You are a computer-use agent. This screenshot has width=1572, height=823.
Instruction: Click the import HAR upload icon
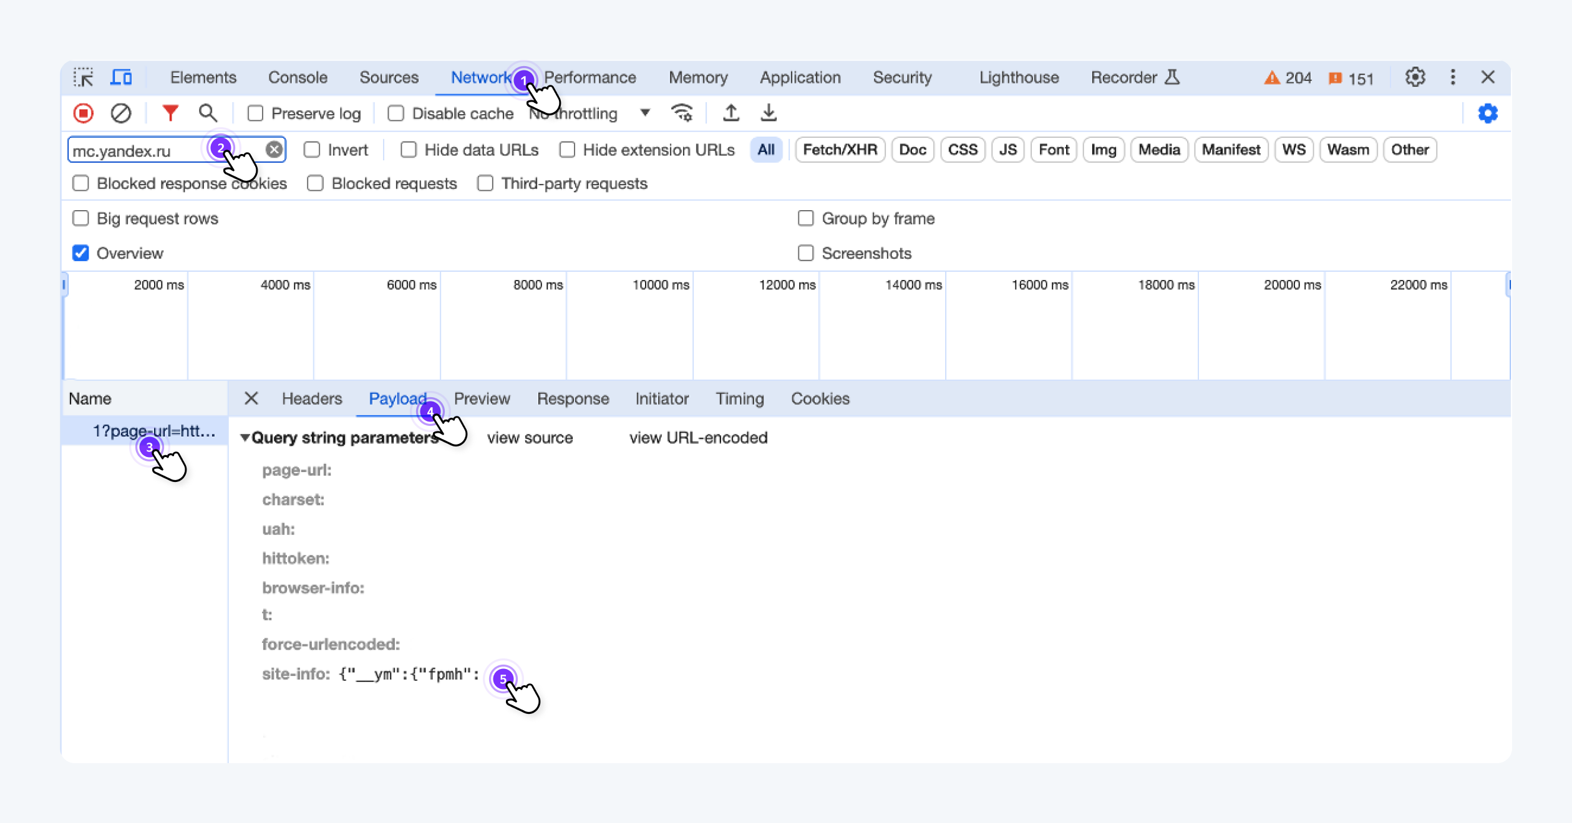tap(731, 113)
